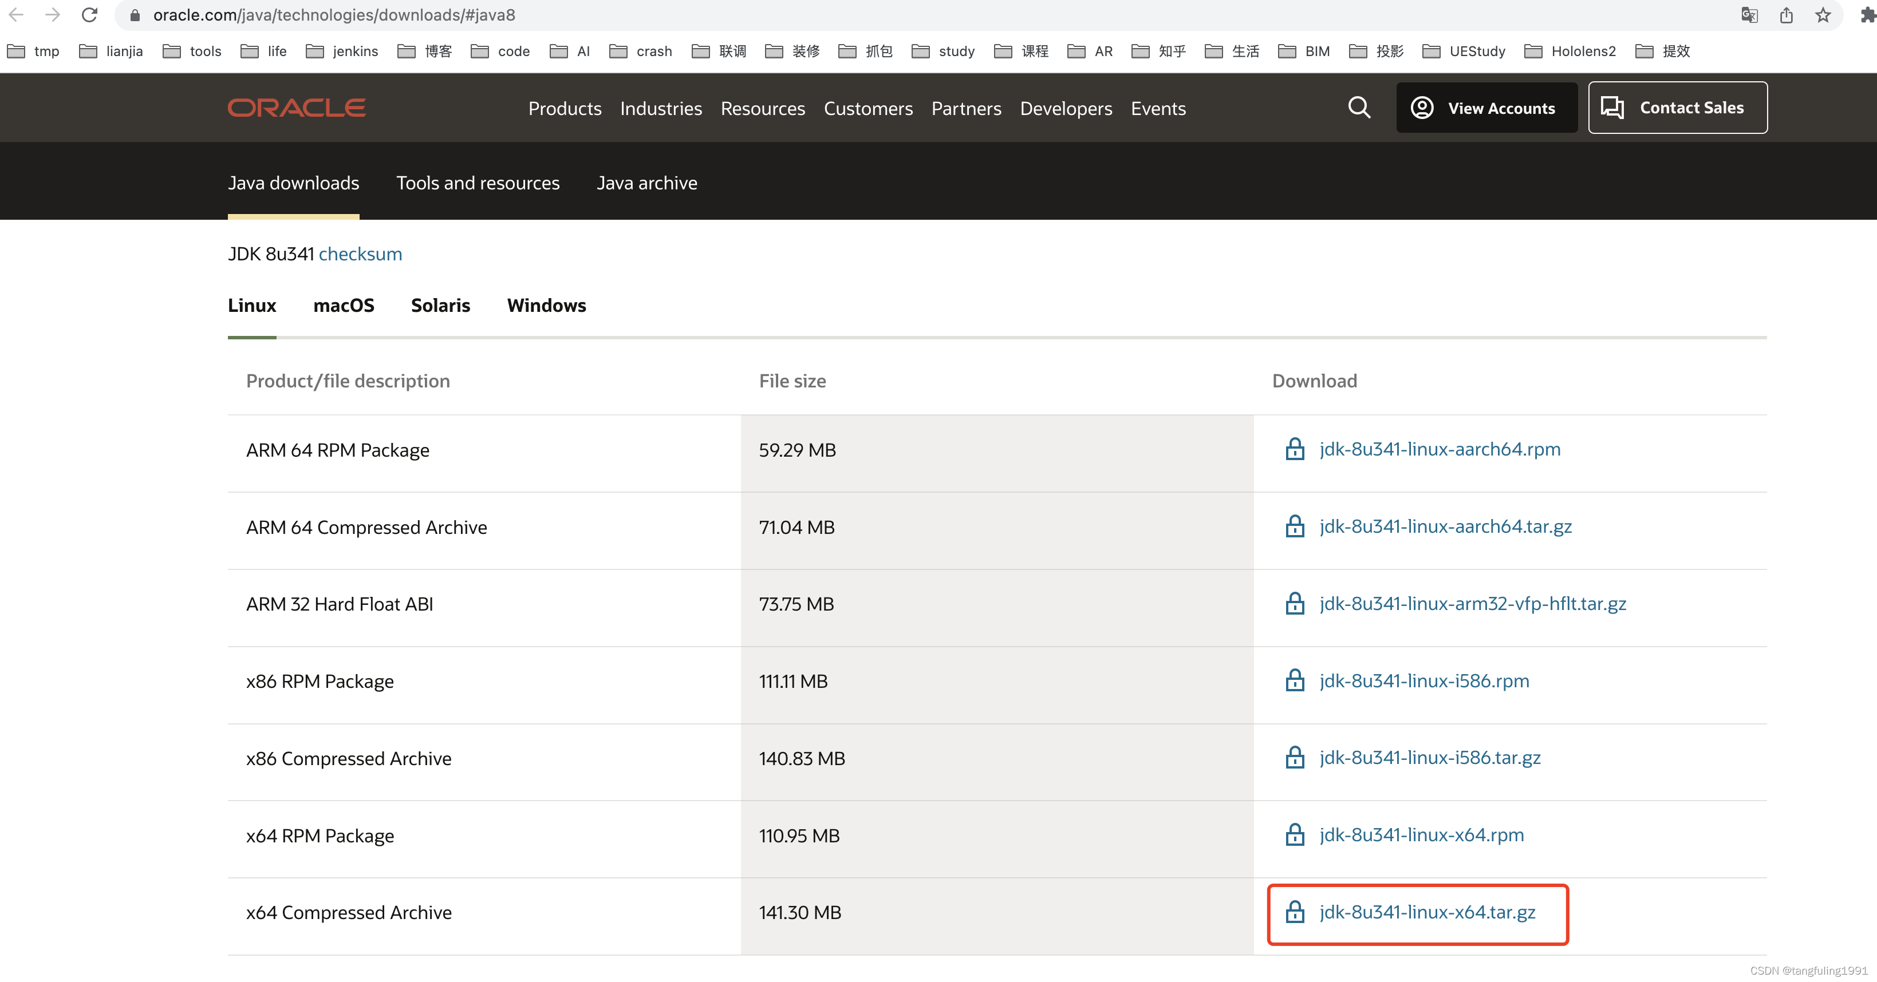Open the extensions puzzle icon
The width and height of the screenshot is (1877, 982).
tap(1867, 15)
